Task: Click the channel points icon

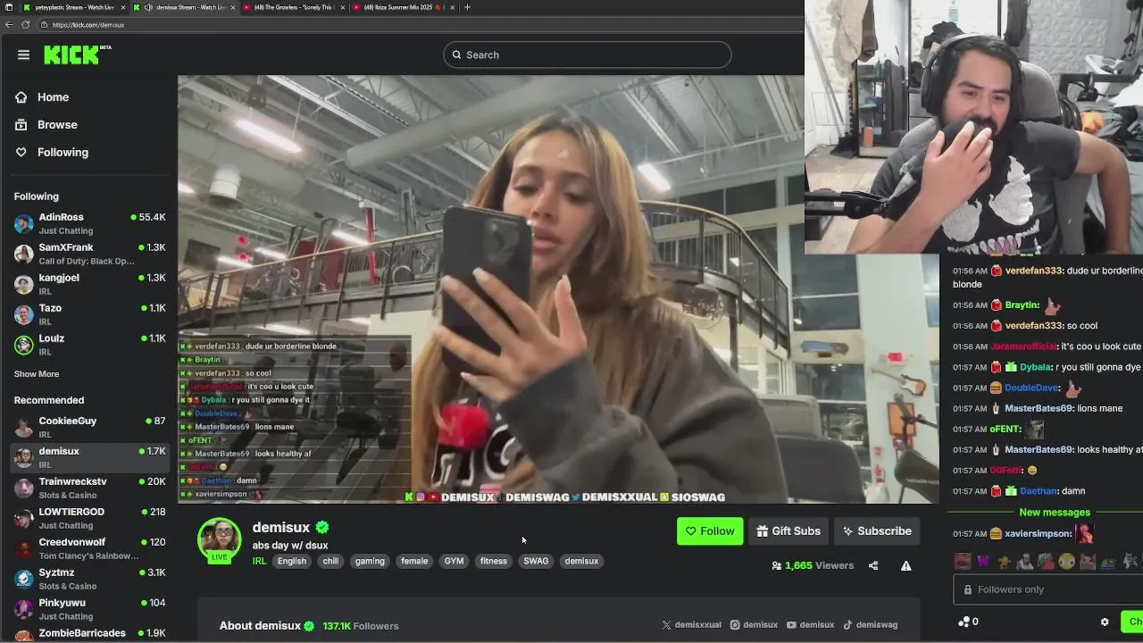Action: click(x=964, y=622)
